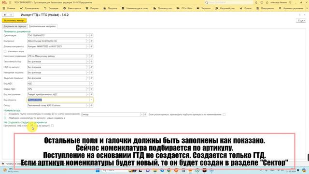The image size is (309, 174).
Task: Open the Еще dropdown button
Action: pos(301,20)
